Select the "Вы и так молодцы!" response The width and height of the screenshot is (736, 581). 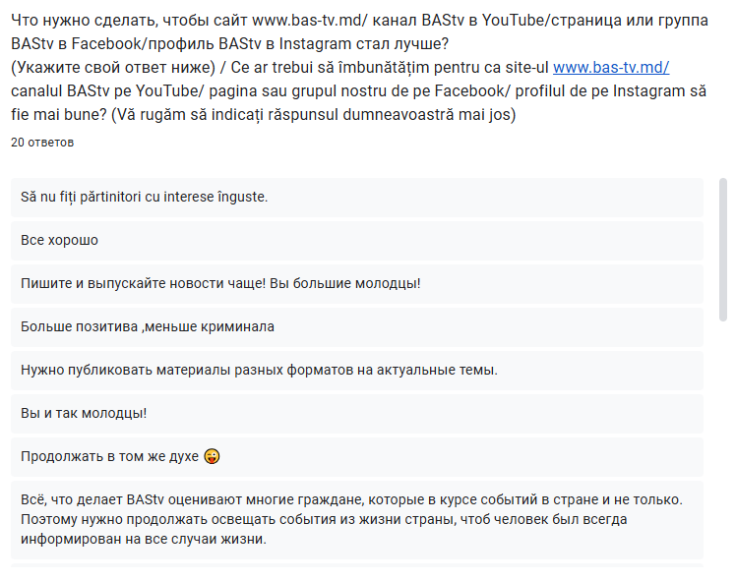coord(84,413)
